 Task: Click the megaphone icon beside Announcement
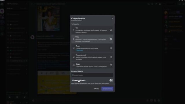(74, 57)
